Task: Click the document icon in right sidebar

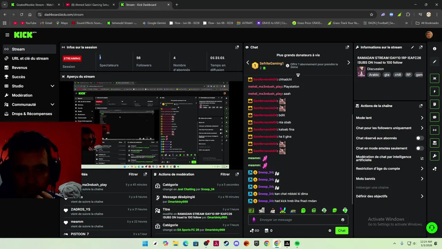Action: pos(434,104)
